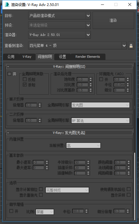Close the 渲染设置 window
Viewport: 139px width, 224px height.
coord(130,4)
